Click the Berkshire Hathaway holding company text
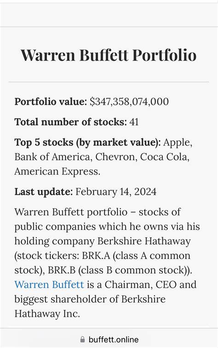The image size is (218, 348). (144, 241)
